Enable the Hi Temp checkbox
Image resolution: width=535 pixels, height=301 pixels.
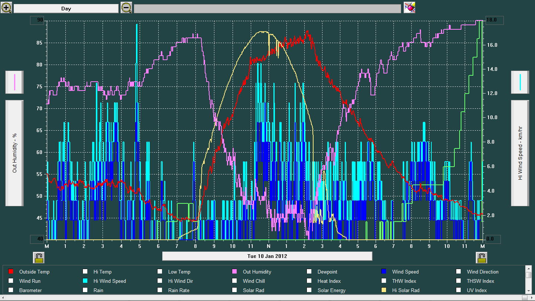coord(85,272)
